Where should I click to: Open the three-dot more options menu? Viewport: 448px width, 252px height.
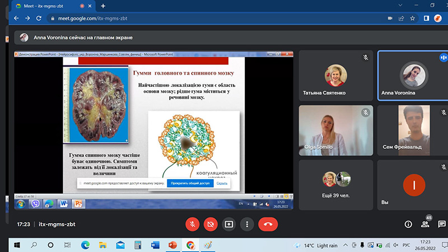click(247, 224)
